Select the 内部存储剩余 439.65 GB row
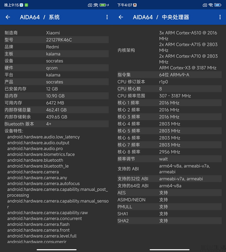 tap(57, 117)
